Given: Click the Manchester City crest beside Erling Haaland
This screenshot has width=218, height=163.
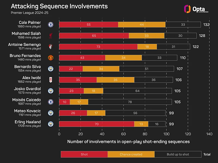Looking at the screenshot, I should pos(51,124).
